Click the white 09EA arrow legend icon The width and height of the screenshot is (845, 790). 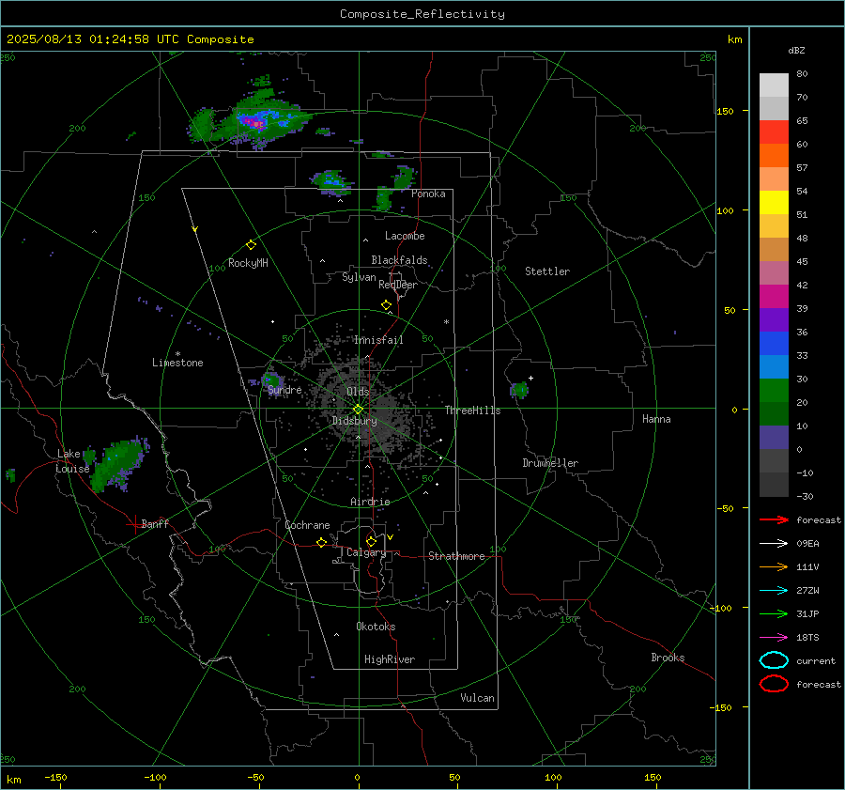774,544
